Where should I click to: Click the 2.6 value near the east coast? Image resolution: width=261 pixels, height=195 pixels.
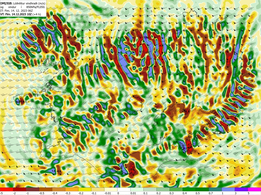[235, 54]
